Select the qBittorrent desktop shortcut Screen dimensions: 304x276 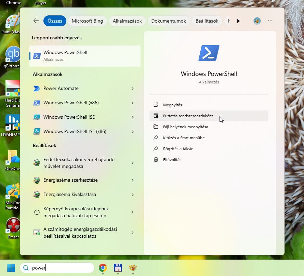(x=12, y=57)
